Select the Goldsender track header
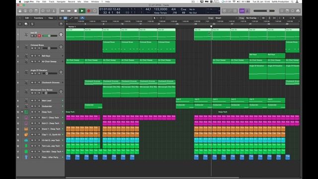This screenshot has height=179, width=318. coord(41,106)
